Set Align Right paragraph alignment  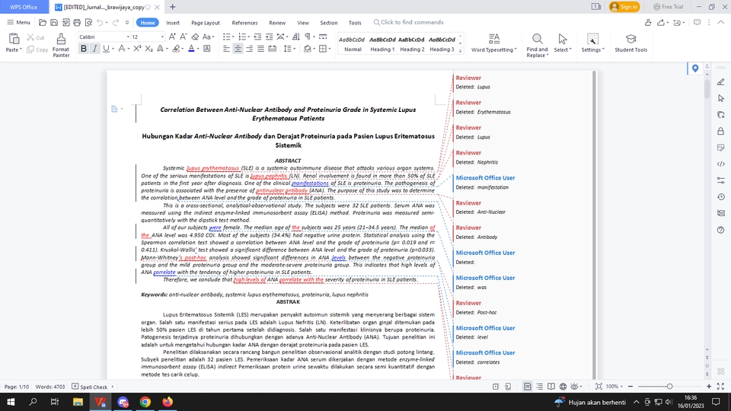tap(250, 49)
